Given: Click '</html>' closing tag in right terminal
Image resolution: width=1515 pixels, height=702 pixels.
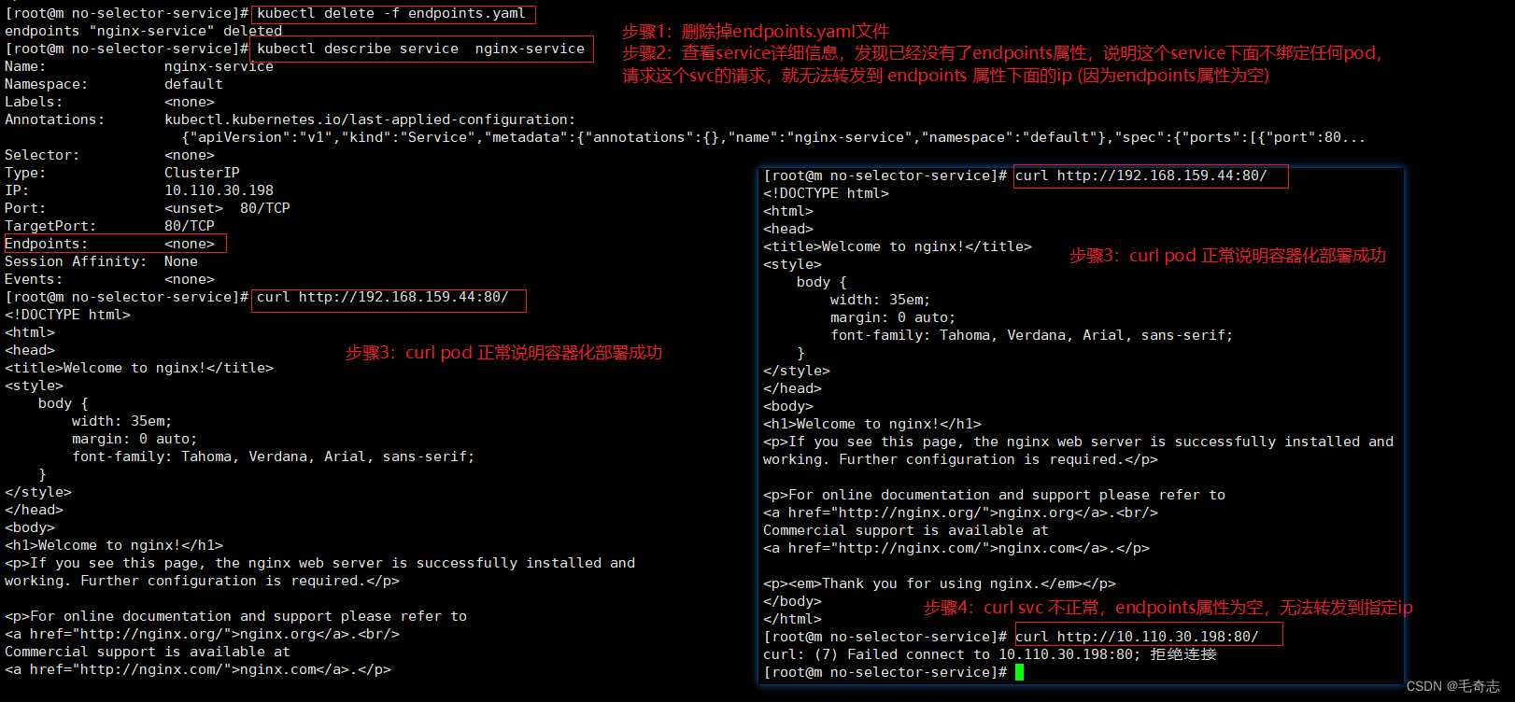Looking at the screenshot, I should coord(792,619).
